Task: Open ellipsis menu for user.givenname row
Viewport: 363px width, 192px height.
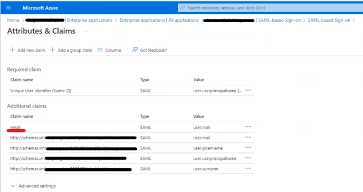Action: tap(248, 148)
